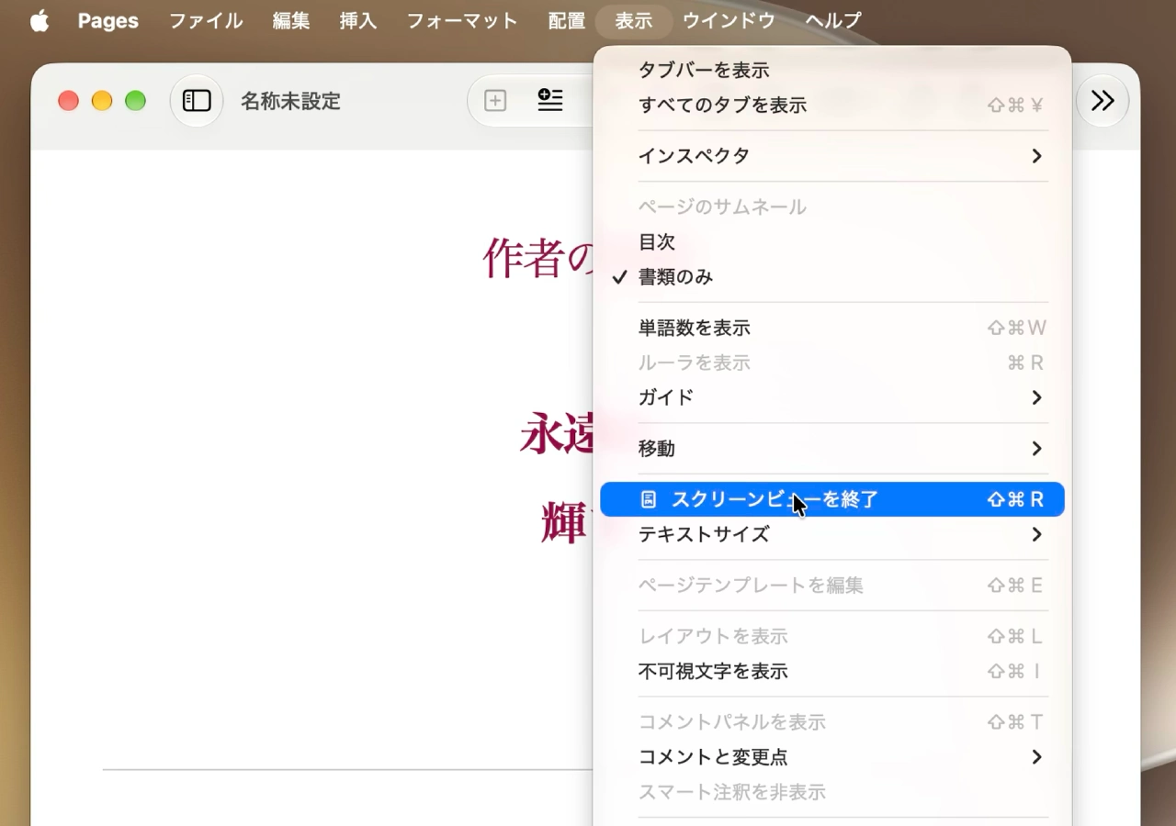Viewport: 1176px width, 826px height.
Task: Click the insert section list icon
Action: 550,101
